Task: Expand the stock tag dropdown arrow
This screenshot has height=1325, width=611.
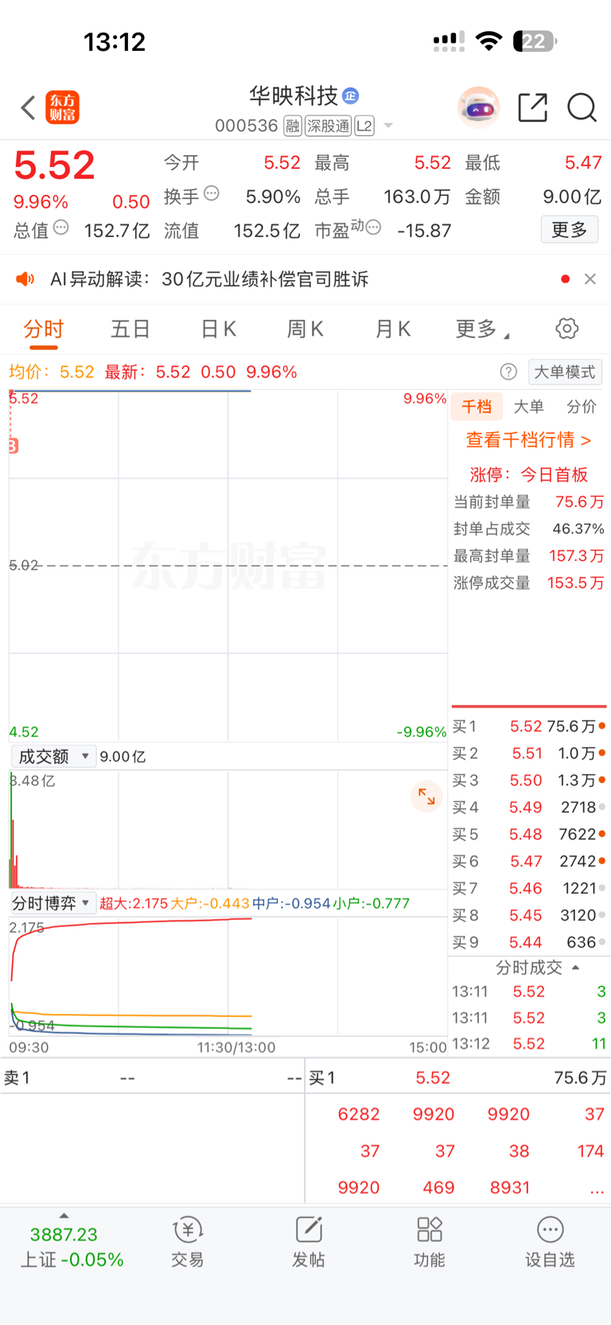Action: coord(388,126)
